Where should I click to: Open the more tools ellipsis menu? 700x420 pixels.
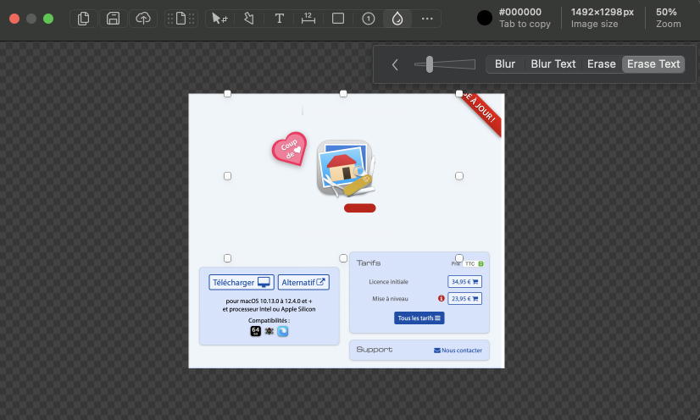[427, 19]
